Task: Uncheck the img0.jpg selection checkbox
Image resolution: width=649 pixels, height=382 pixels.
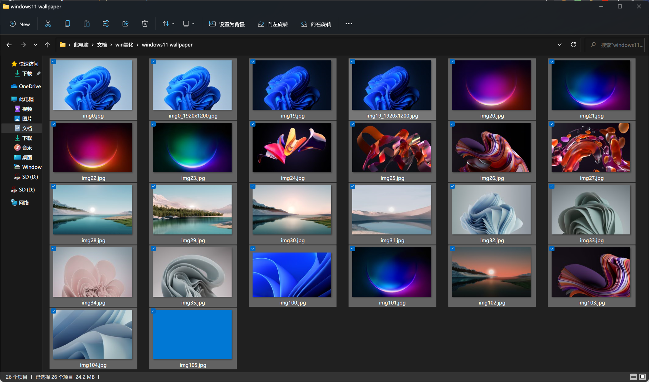Action: [x=54, y=62]
